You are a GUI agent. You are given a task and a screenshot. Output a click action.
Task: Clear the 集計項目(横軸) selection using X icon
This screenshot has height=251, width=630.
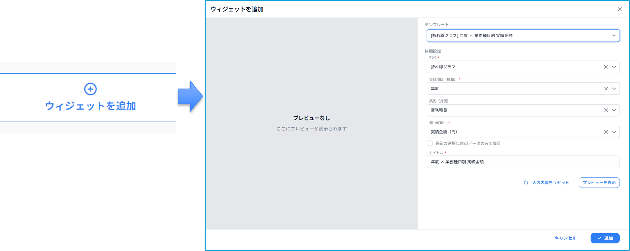point(606,89)
